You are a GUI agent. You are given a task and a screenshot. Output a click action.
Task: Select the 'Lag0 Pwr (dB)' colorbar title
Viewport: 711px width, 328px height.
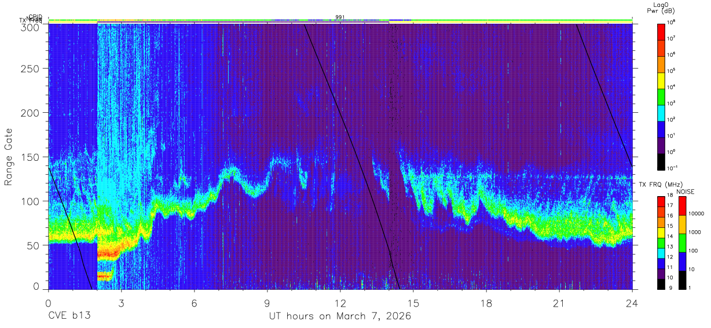[x=661, y=8]
